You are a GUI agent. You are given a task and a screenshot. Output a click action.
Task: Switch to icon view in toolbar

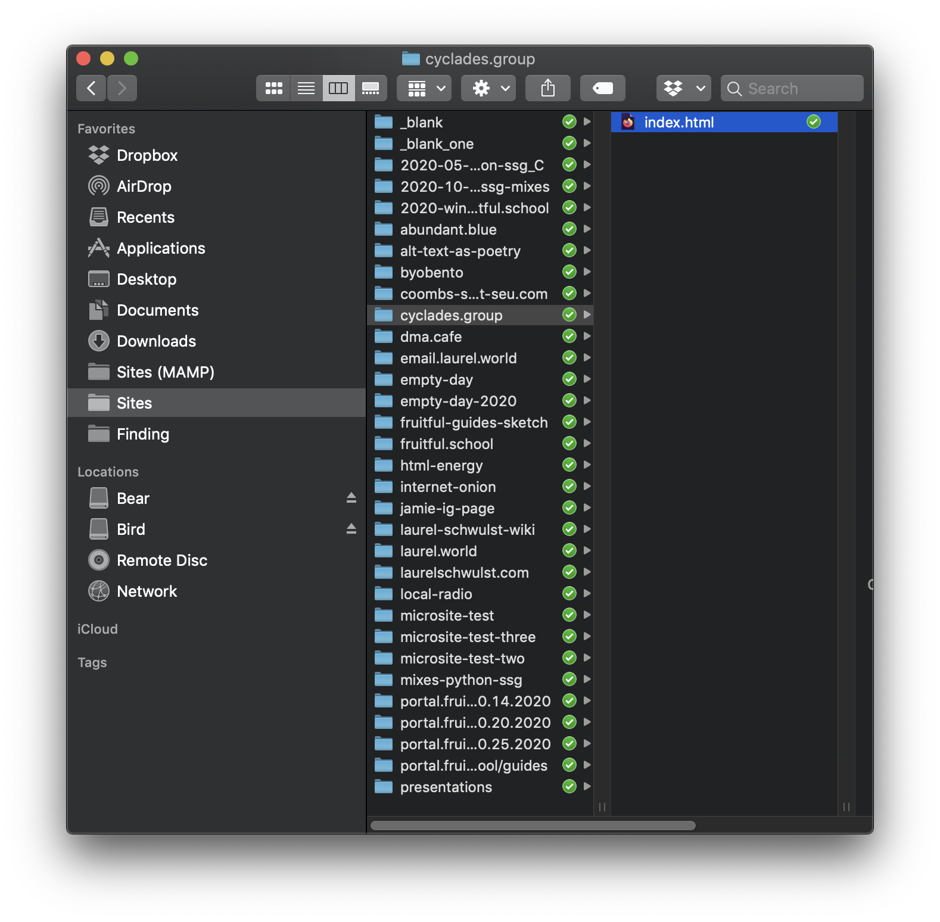tap(273, 88)
